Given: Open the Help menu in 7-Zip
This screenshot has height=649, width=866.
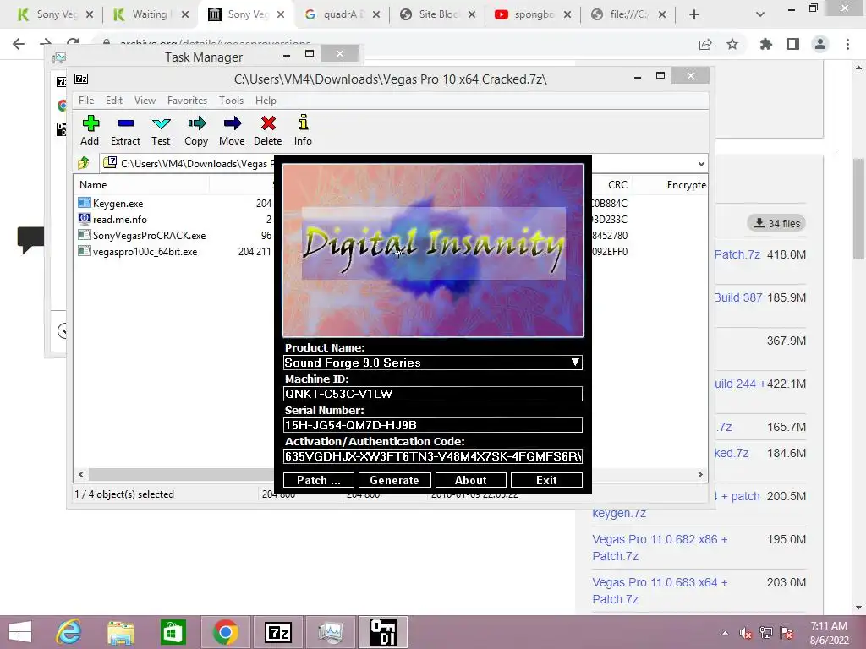Looking at the screenshot, I should (x=266, y=101).
